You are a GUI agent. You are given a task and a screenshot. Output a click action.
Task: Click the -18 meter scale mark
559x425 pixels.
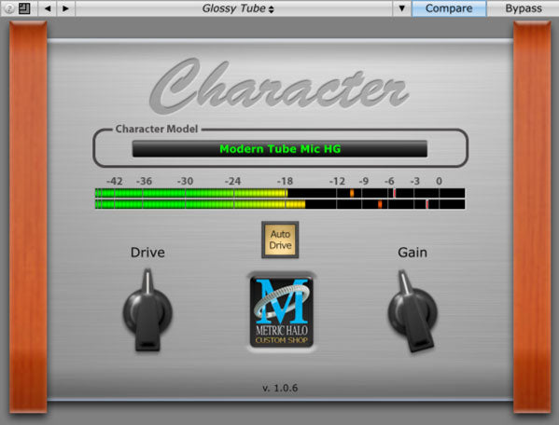click(285, 182)
